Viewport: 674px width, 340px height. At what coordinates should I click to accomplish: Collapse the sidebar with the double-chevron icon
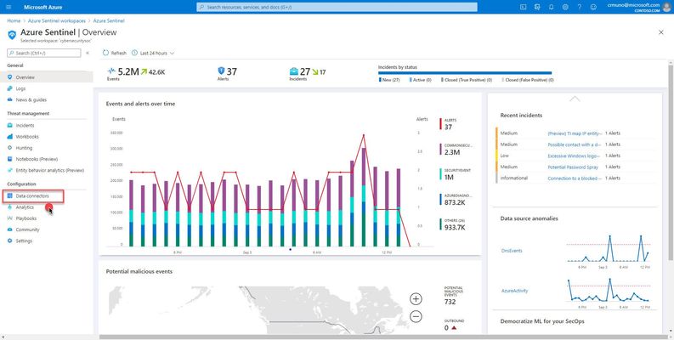[x=88, y=53]
